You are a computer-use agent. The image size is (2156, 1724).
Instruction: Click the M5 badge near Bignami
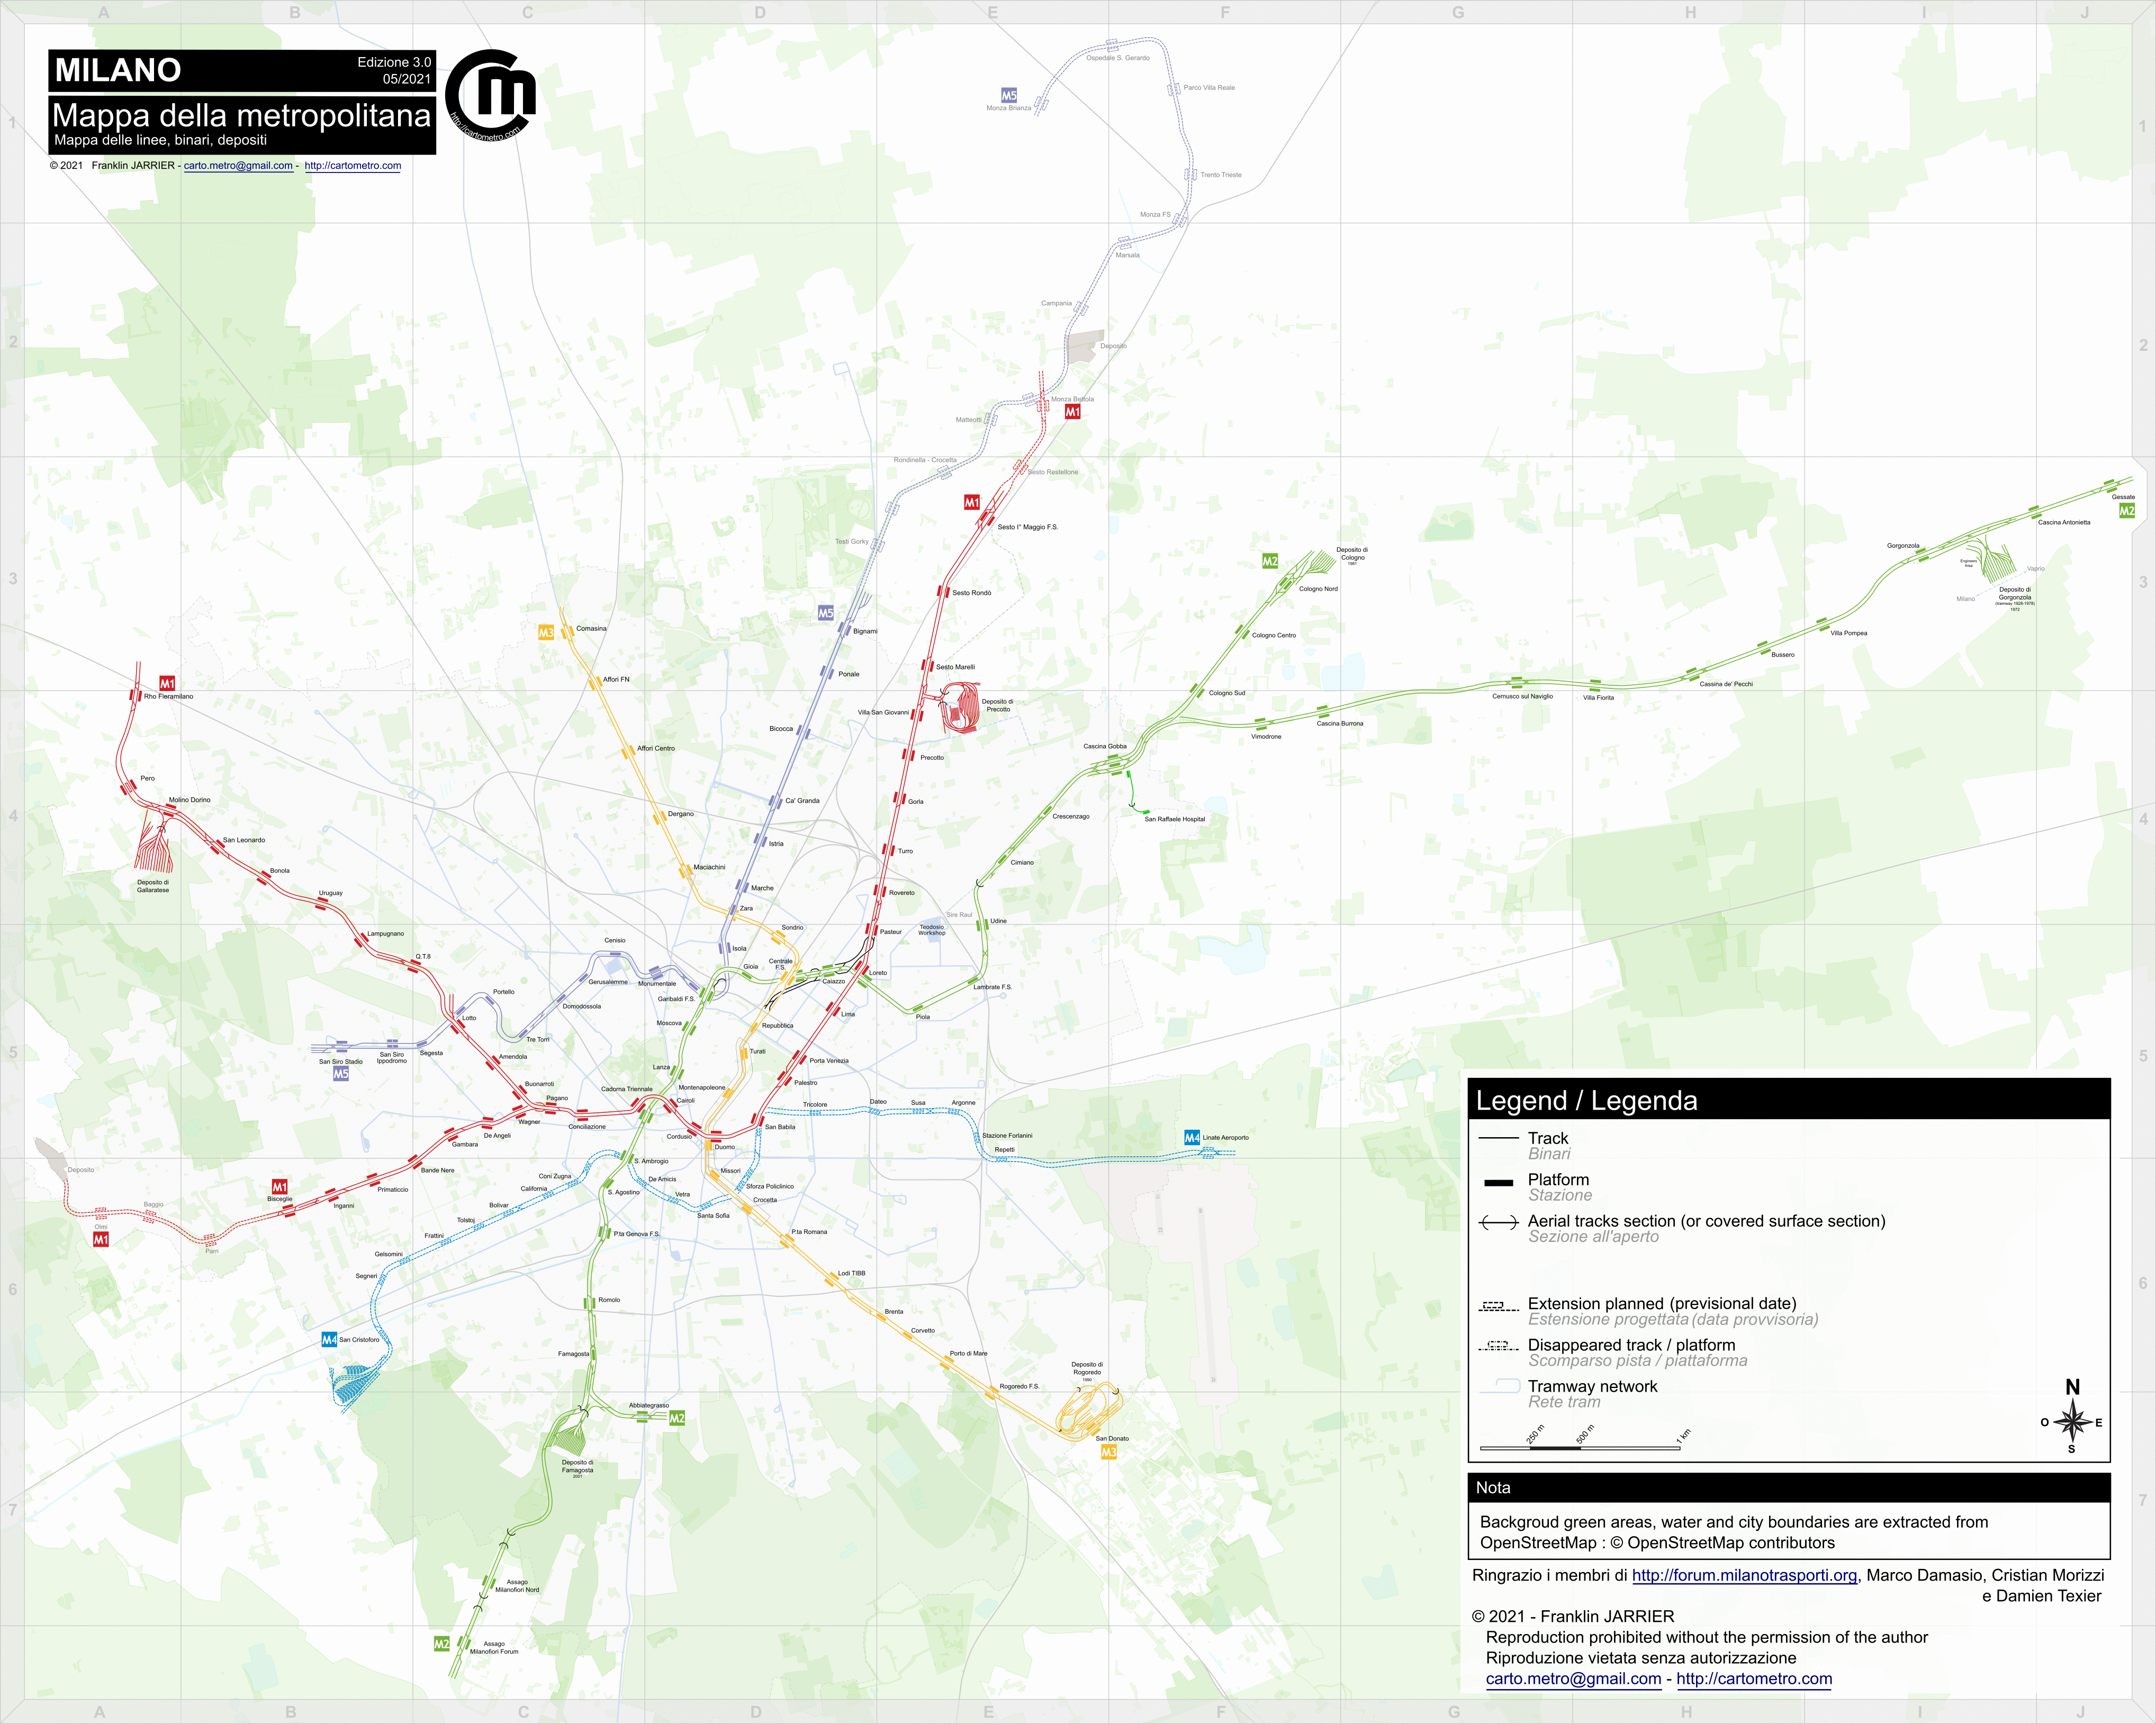coord(825,614)
